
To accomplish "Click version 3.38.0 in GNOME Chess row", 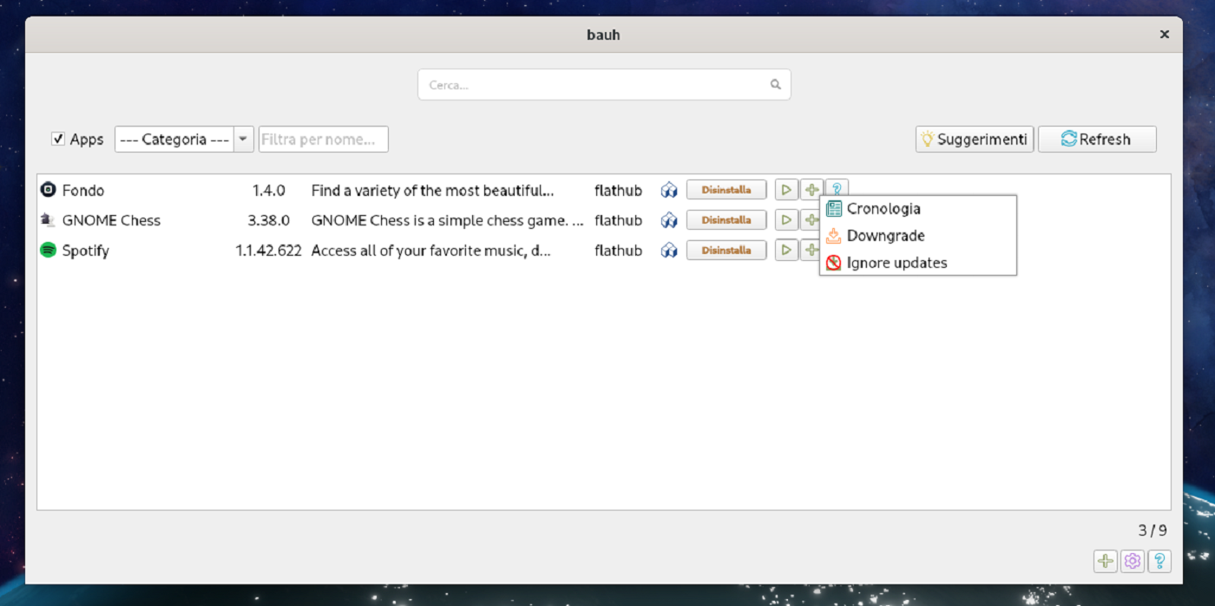I will (x=269, y=220).
